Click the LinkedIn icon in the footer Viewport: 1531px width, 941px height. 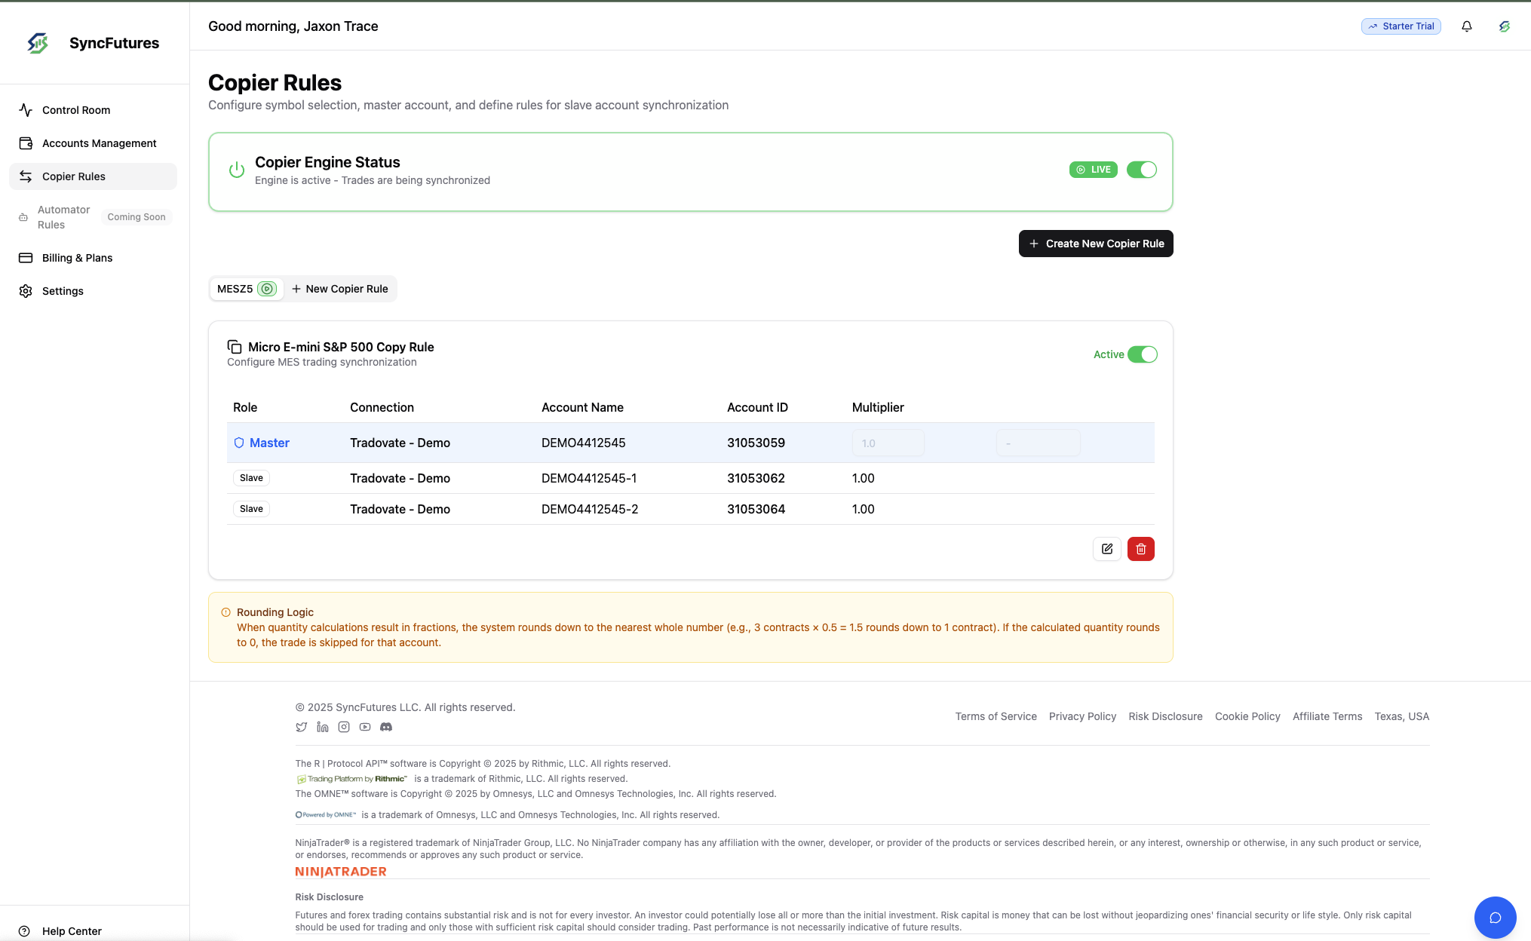323,727
